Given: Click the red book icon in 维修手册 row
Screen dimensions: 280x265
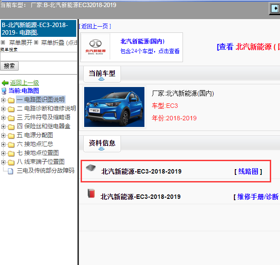Looking at the screenshot, I should pos(91,193).
